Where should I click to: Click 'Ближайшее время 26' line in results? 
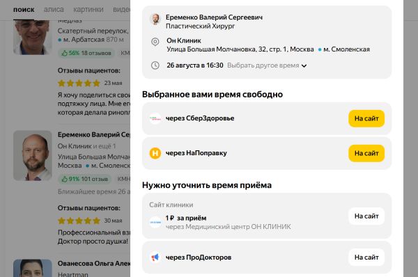click(94, 191)
